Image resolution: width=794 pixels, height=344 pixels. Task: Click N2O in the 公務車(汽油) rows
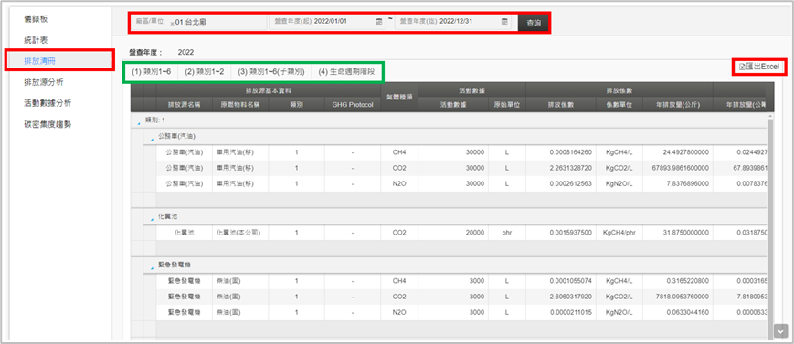pos(399,183)
